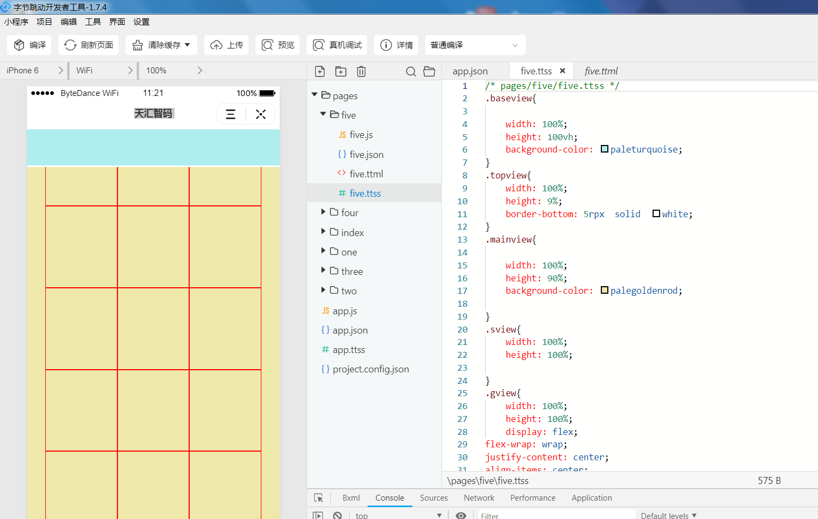
Task: Switch to the Console devtools tab
Action: (390, 498)
